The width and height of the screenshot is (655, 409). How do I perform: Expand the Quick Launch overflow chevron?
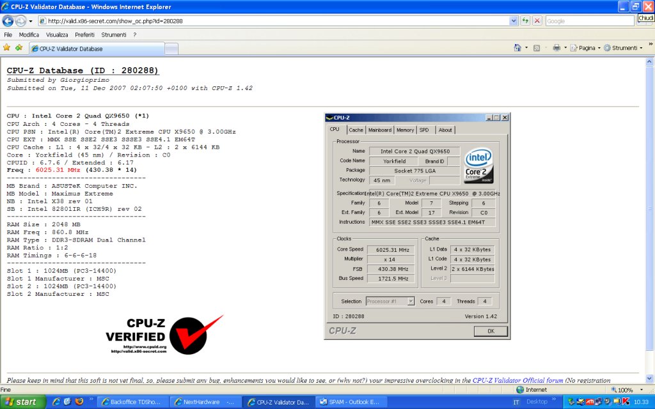coord(91,399)
